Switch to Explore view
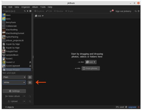The height and width of the screenshot is (110, 142). pyautogui.click(x=39, y=11)
